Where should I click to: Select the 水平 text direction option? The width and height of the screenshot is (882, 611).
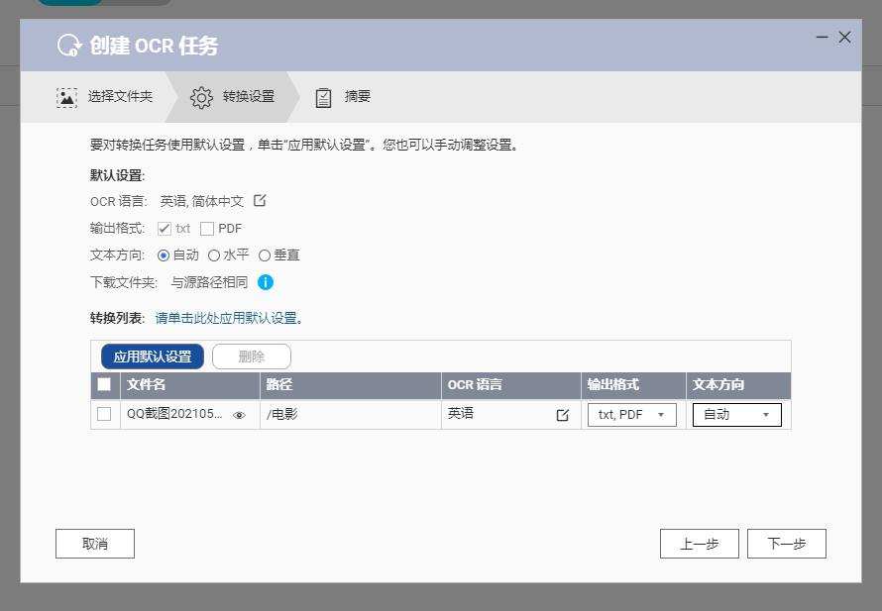[x=215, y=255]
